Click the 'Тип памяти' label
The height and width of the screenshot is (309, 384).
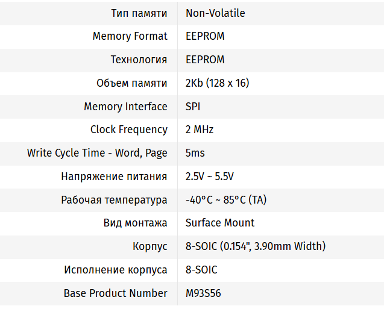(139, 13)
